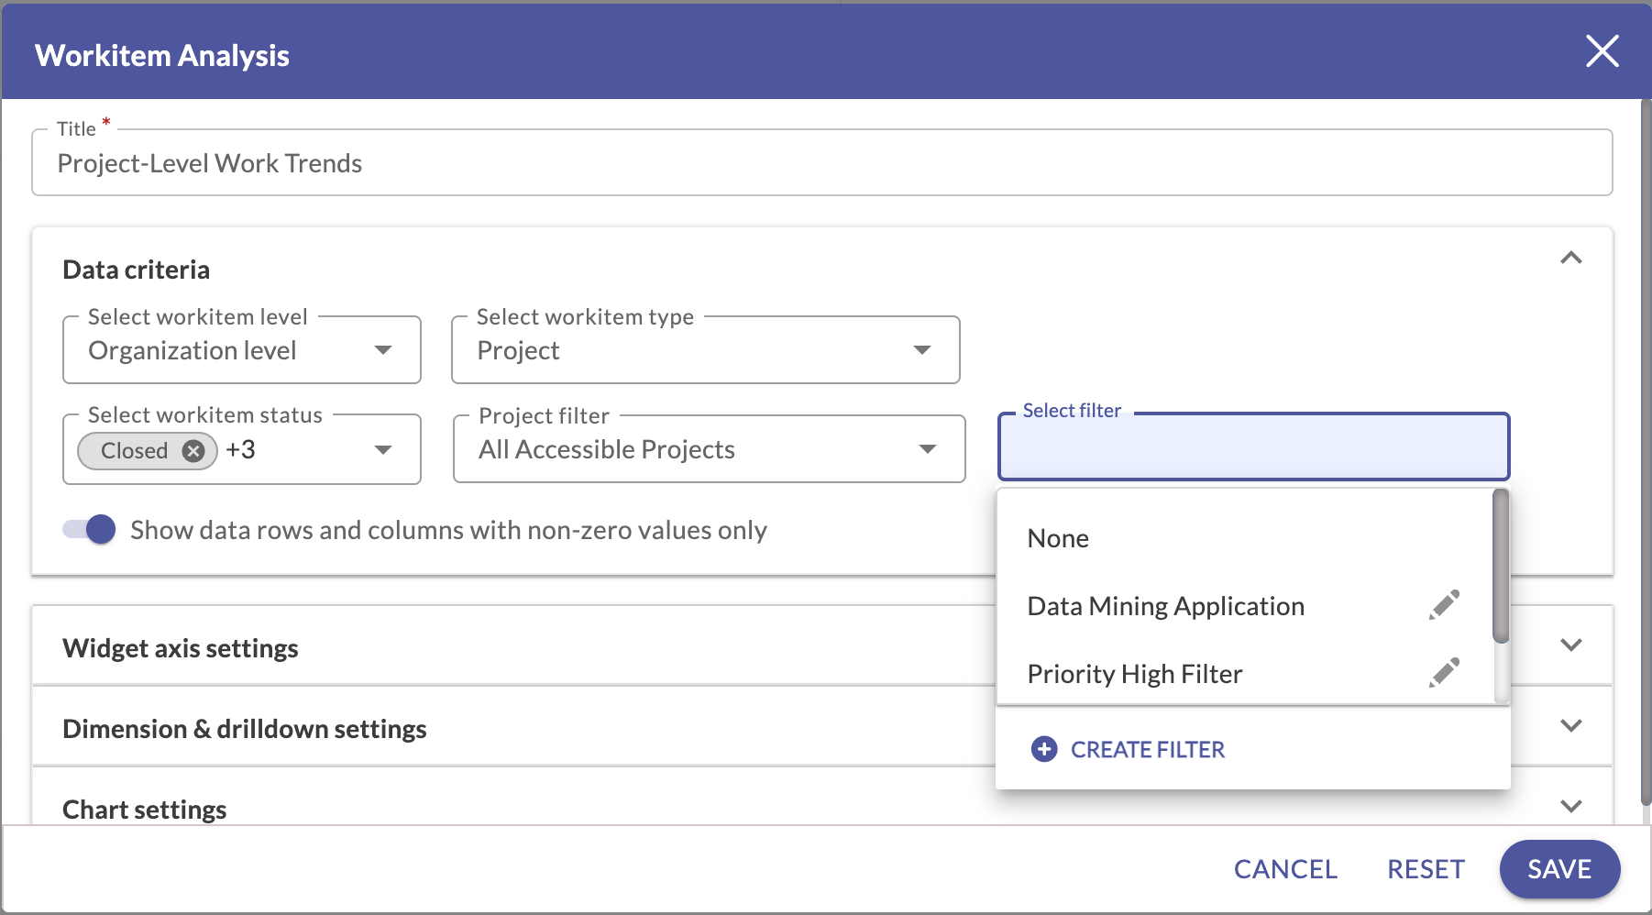Image resolution: width=1652 pixels, height=915 pixels.
Task: Edit the Data Mining Application filter
Action: coord(1443,605)
